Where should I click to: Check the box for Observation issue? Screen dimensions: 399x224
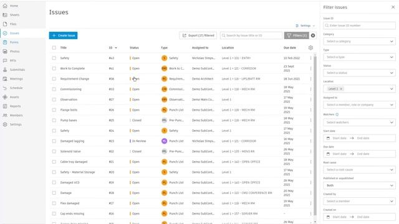tap(54, 100)
